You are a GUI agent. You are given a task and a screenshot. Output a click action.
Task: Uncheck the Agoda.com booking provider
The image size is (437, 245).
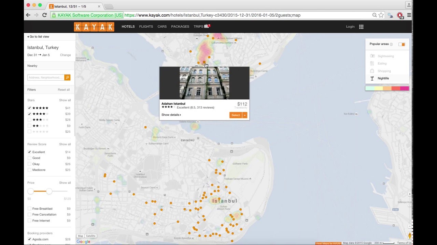[29, 239]
